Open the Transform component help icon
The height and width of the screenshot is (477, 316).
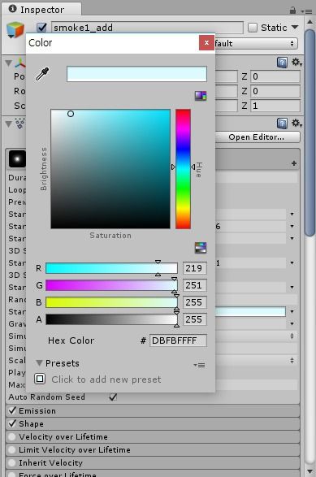(282, 63)
